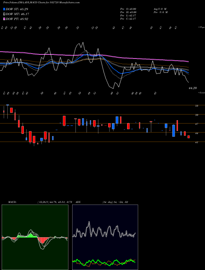The image size is (205, 270).
Task: Click the 44 price axis label
Action: (x=196, y=133)
